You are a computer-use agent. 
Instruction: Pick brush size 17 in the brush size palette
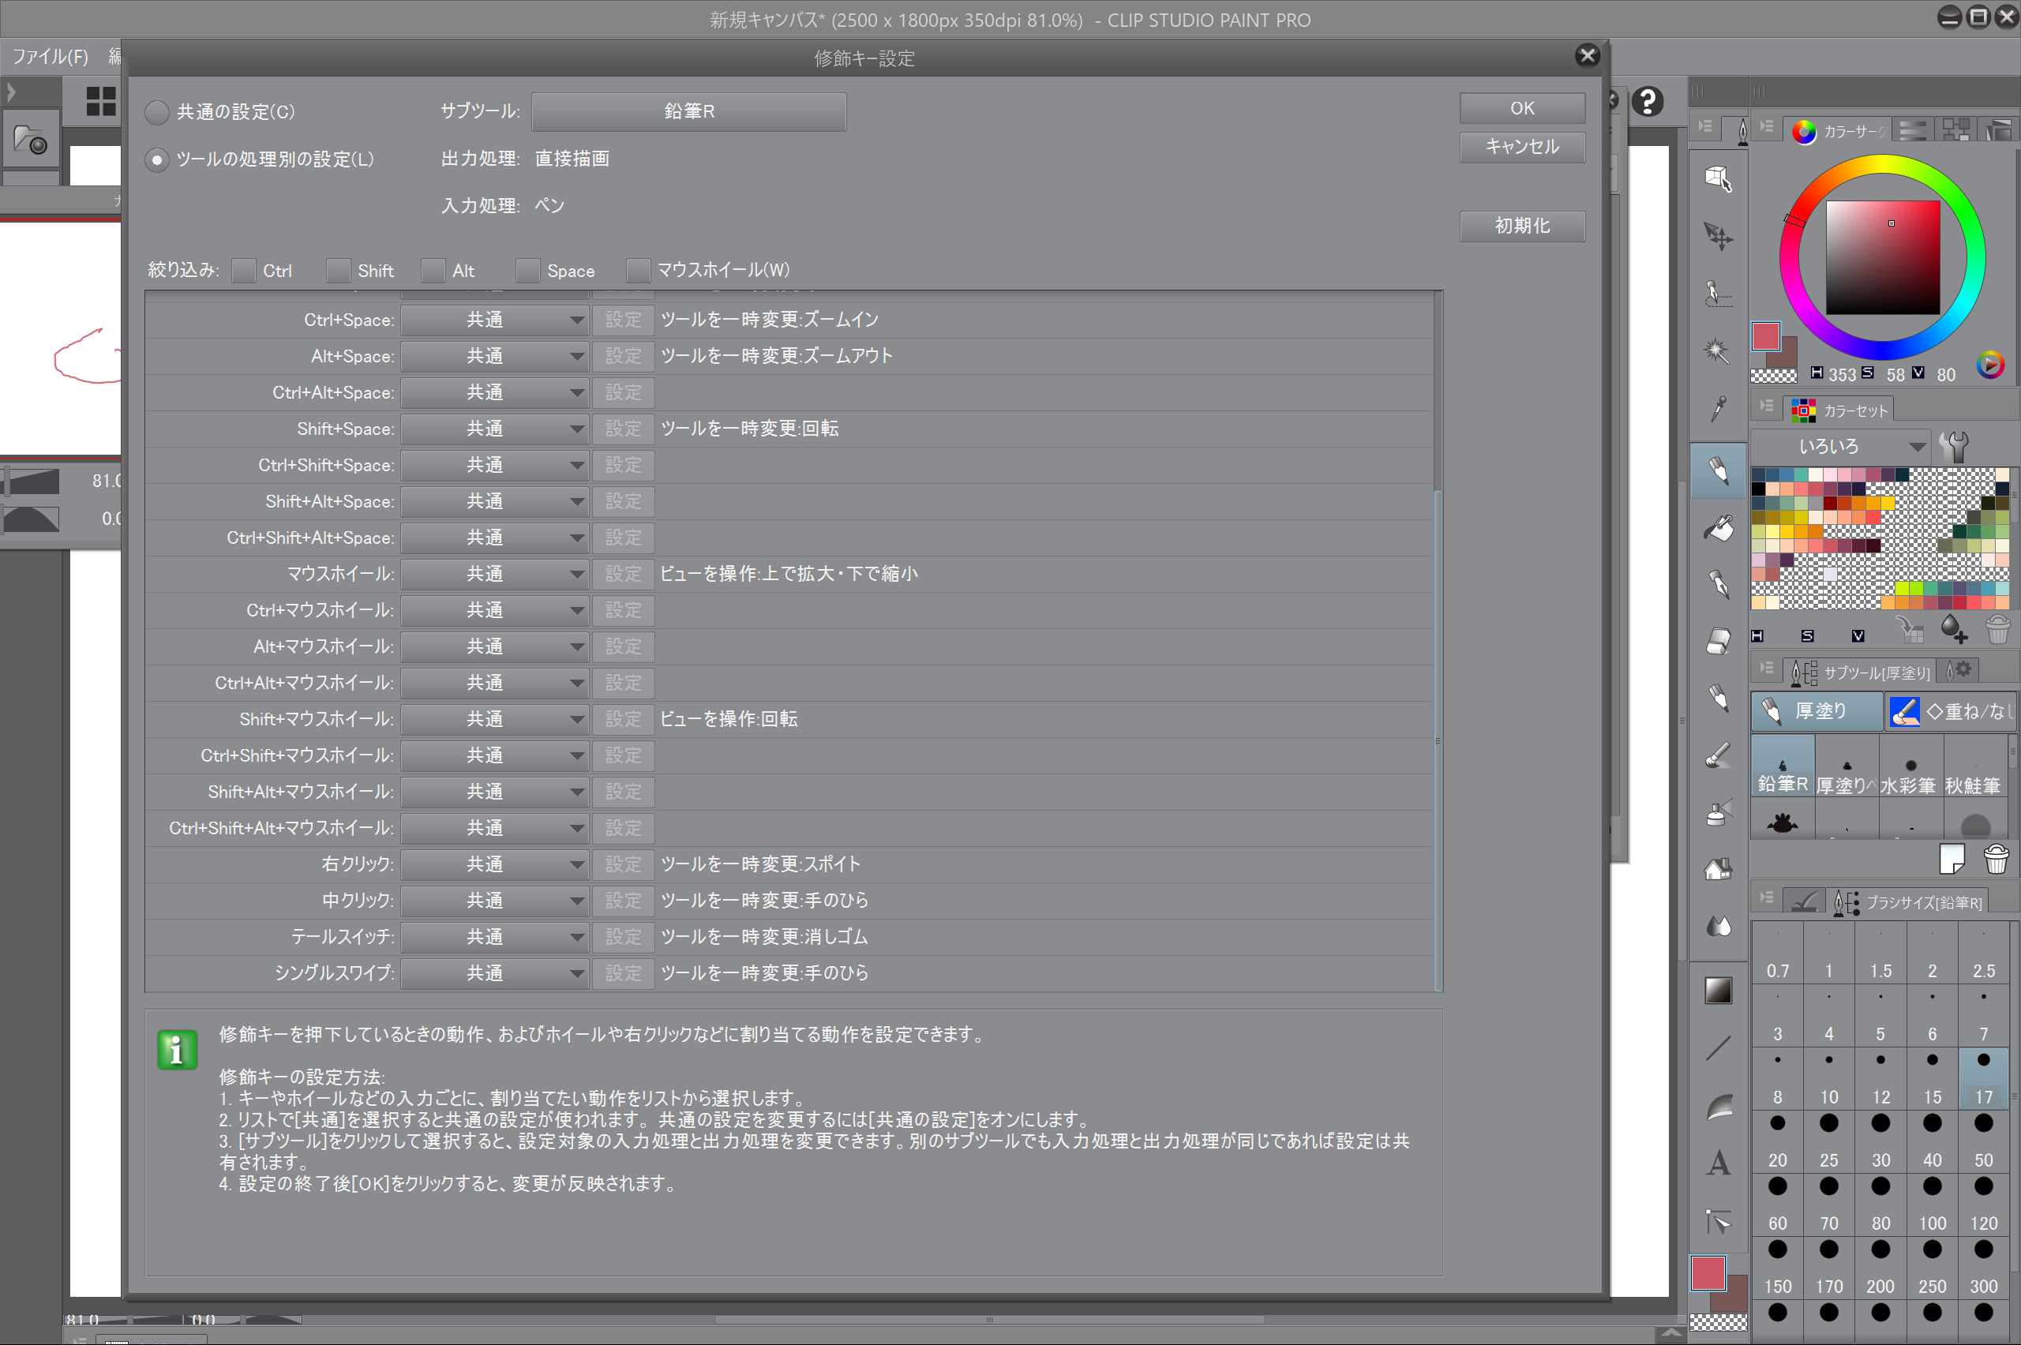1983,1077
